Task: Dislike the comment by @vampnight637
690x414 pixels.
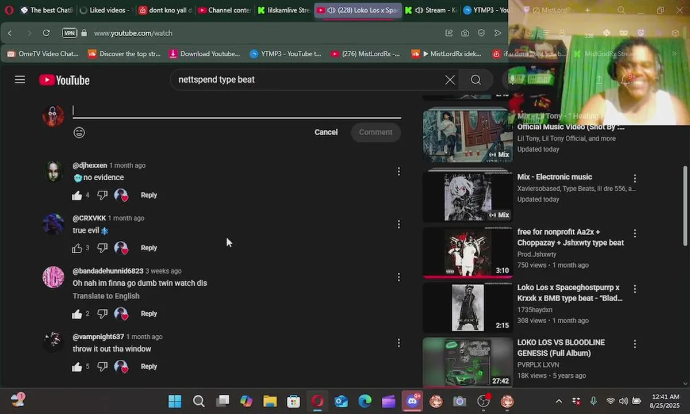Action: (x=102, y=367)
